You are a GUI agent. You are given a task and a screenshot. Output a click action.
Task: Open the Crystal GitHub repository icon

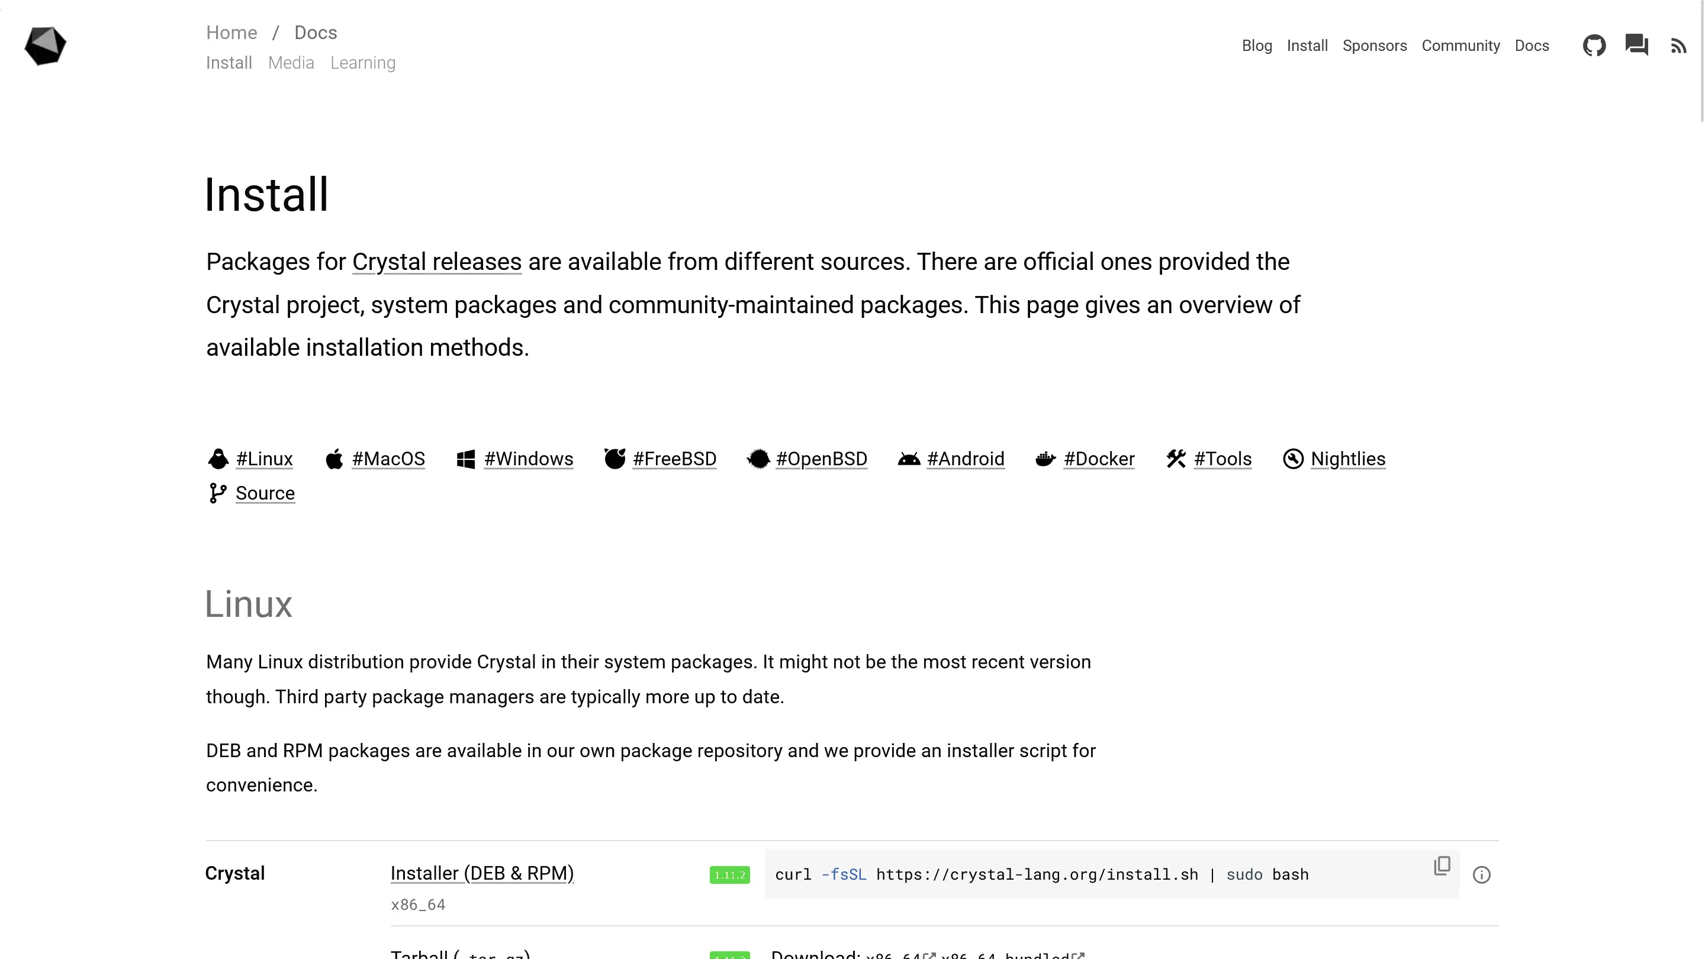pyautogui.click(x=1594, y=46)
